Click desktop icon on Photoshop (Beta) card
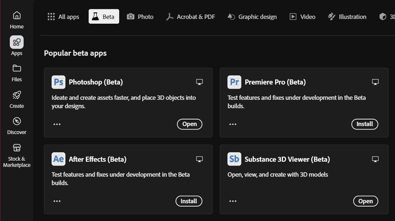 coord(199,82)
